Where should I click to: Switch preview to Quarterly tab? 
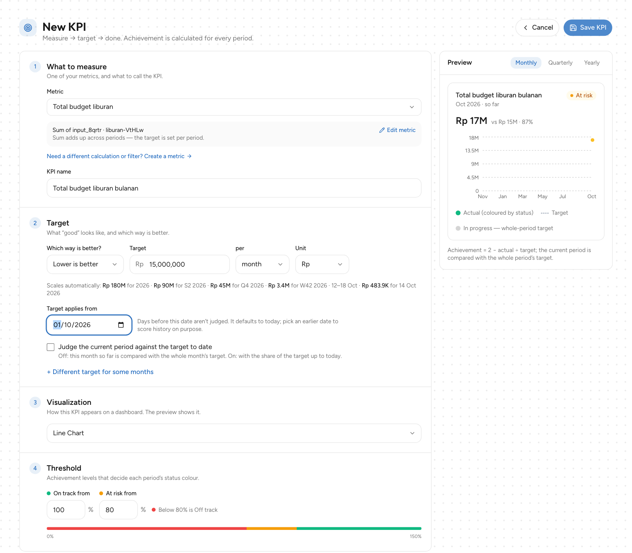click(x=560, y=63)
